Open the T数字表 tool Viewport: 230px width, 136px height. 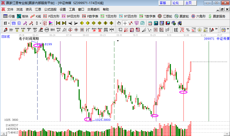tap(148, 16)
